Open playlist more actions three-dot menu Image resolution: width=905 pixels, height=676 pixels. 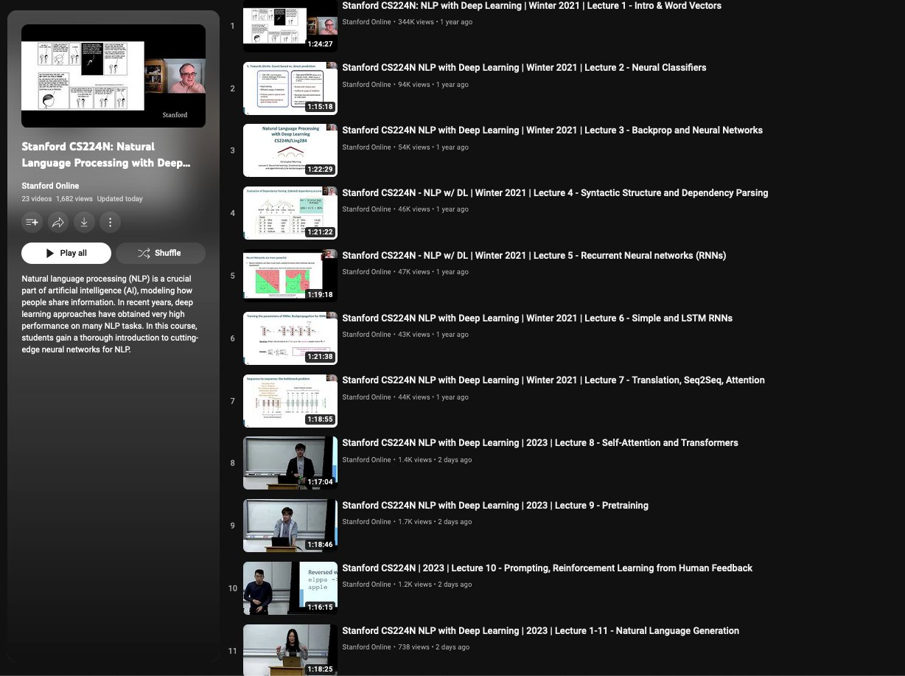click(110, 222)
